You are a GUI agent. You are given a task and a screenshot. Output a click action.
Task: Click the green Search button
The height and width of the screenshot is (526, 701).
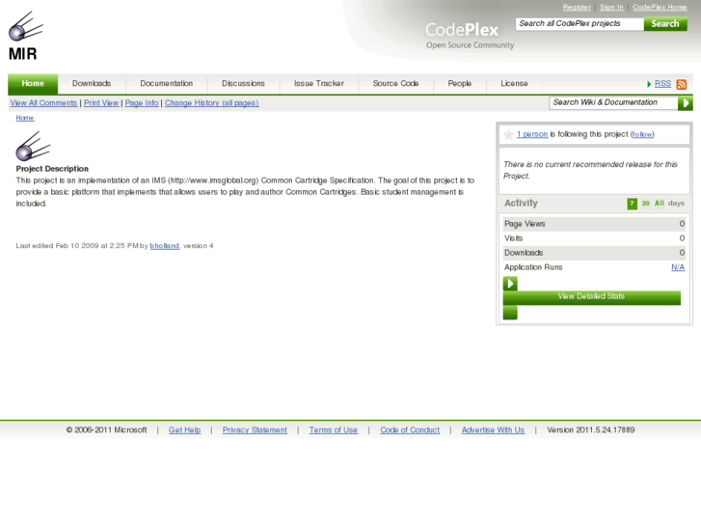[665, 24]
